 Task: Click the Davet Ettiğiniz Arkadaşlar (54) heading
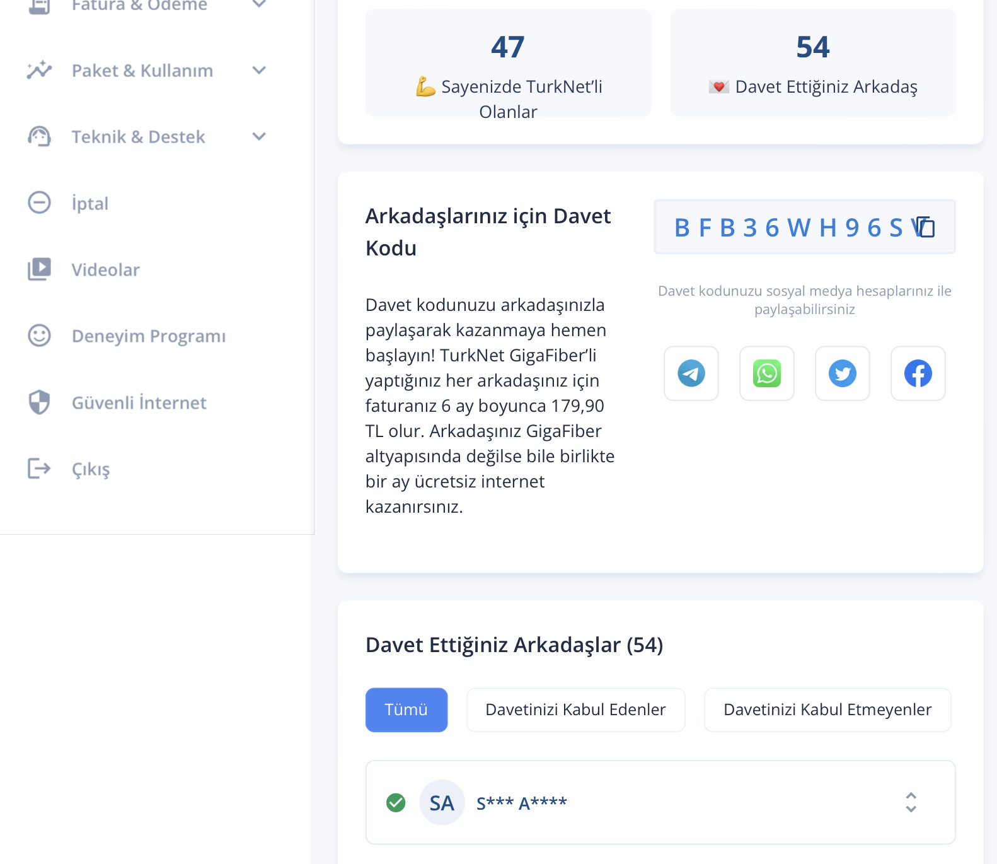(514, 645)
